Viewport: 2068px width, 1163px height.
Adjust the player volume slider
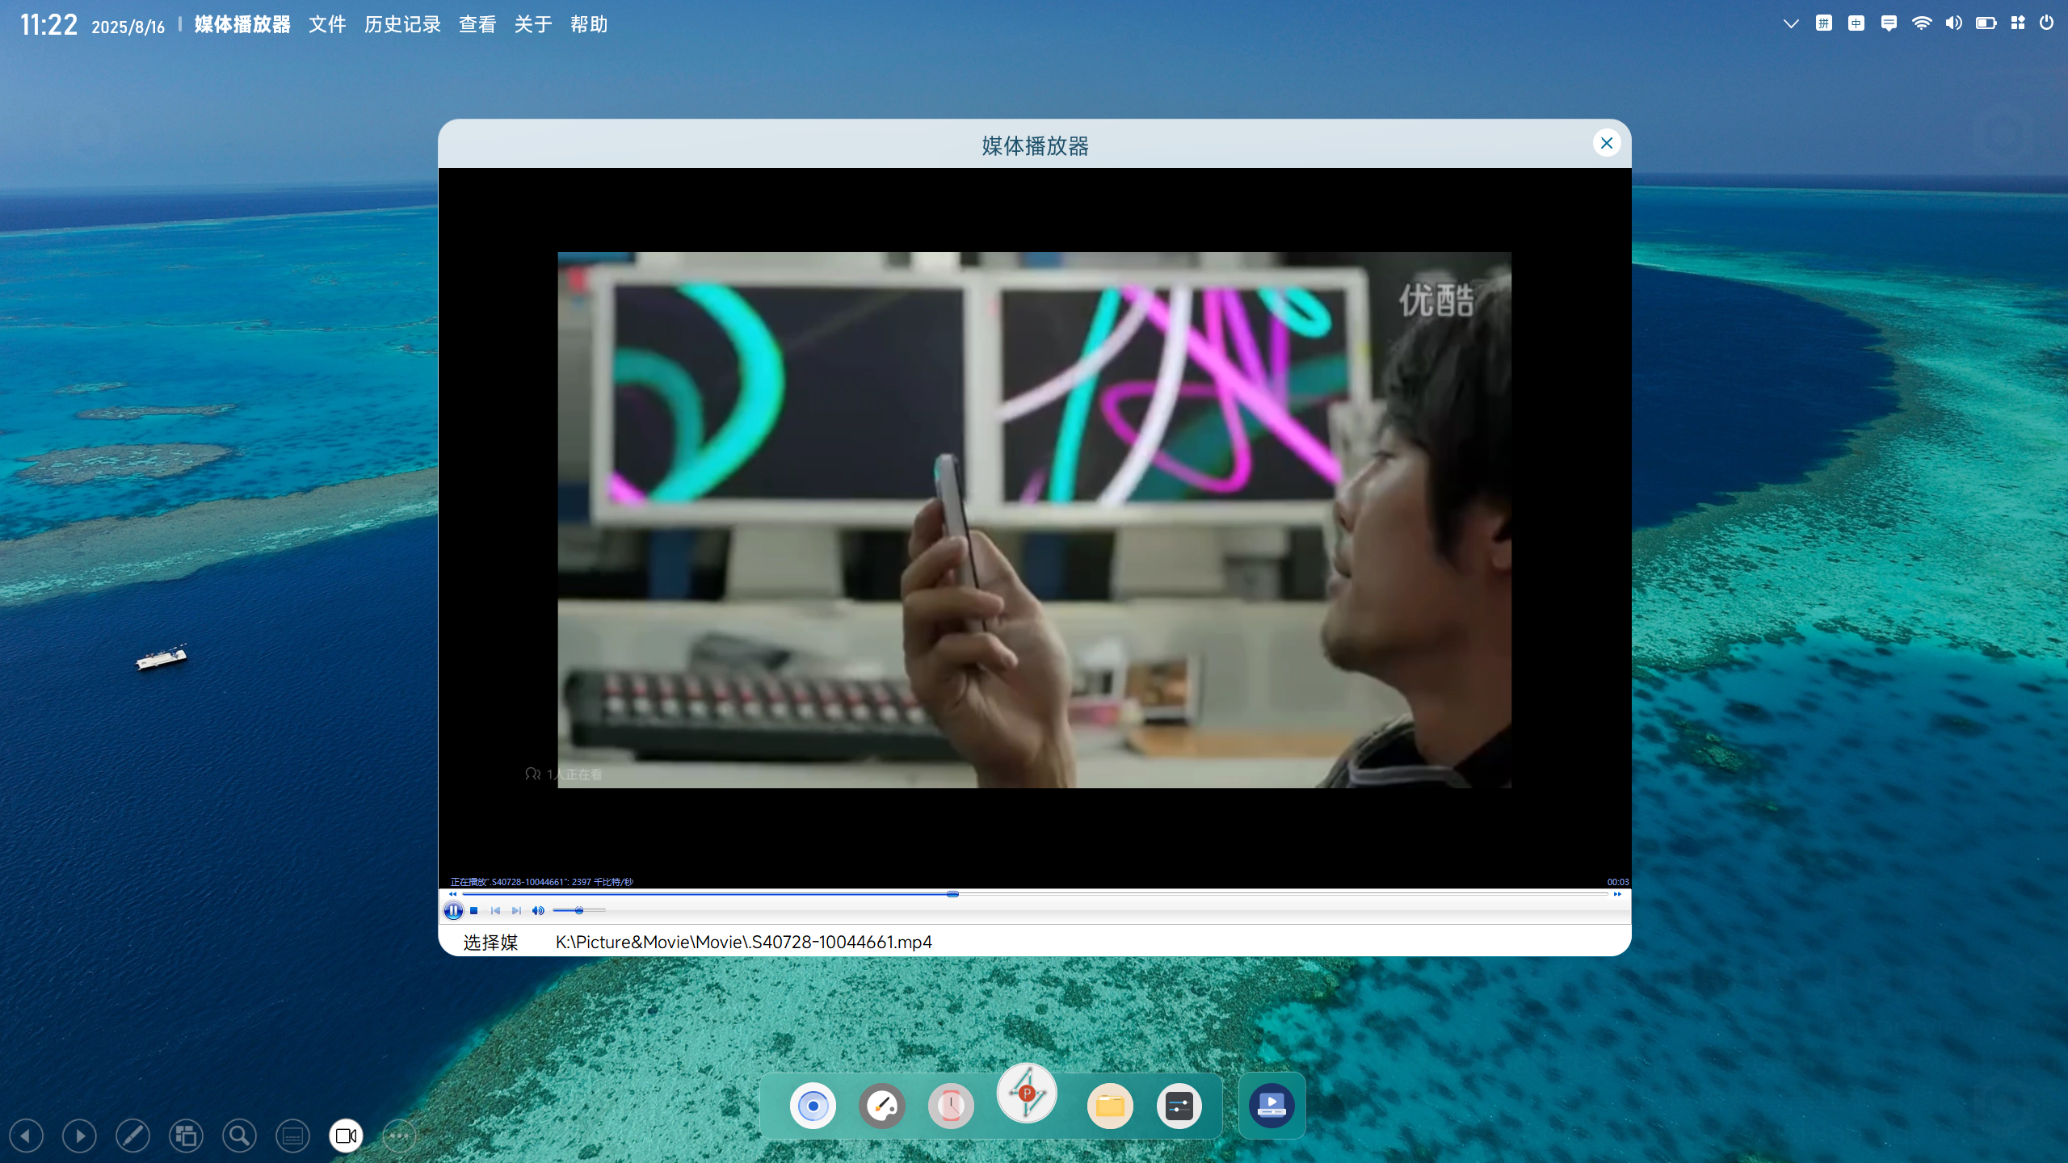click(579, 910)
